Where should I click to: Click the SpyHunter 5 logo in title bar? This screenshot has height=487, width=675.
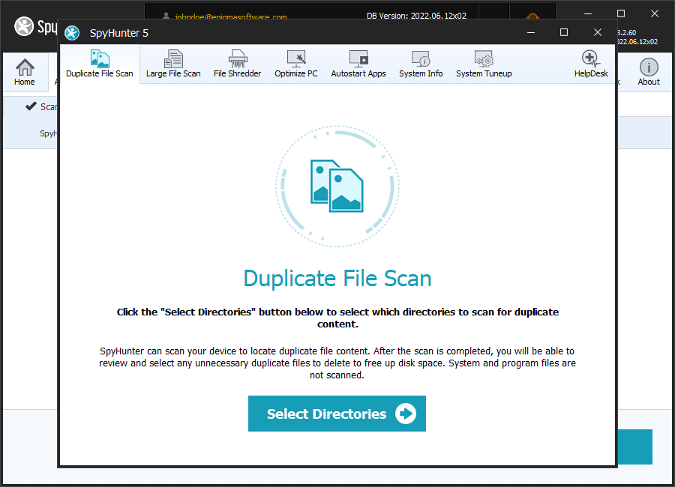[72, 33]
